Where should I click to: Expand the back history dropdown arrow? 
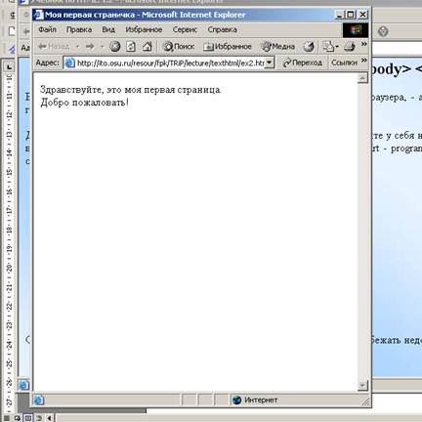77,47
